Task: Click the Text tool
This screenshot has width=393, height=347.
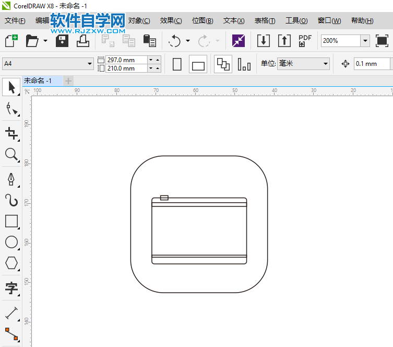Action: click(11, 287)
